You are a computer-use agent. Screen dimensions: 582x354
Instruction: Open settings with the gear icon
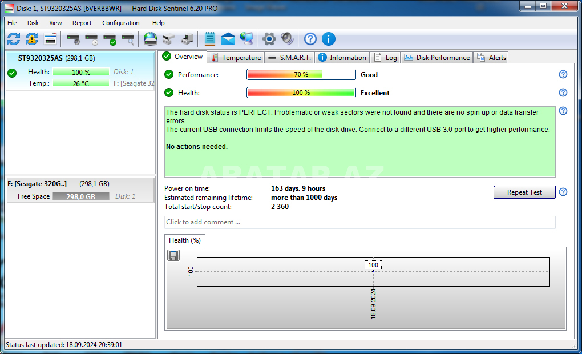(269, 39)
